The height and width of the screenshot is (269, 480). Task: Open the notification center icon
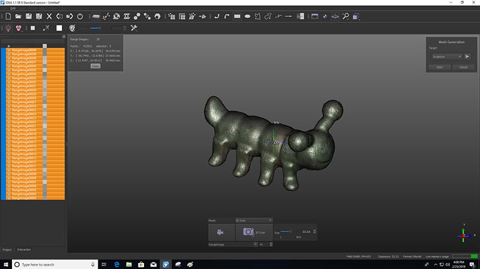(x=473, y=264)
